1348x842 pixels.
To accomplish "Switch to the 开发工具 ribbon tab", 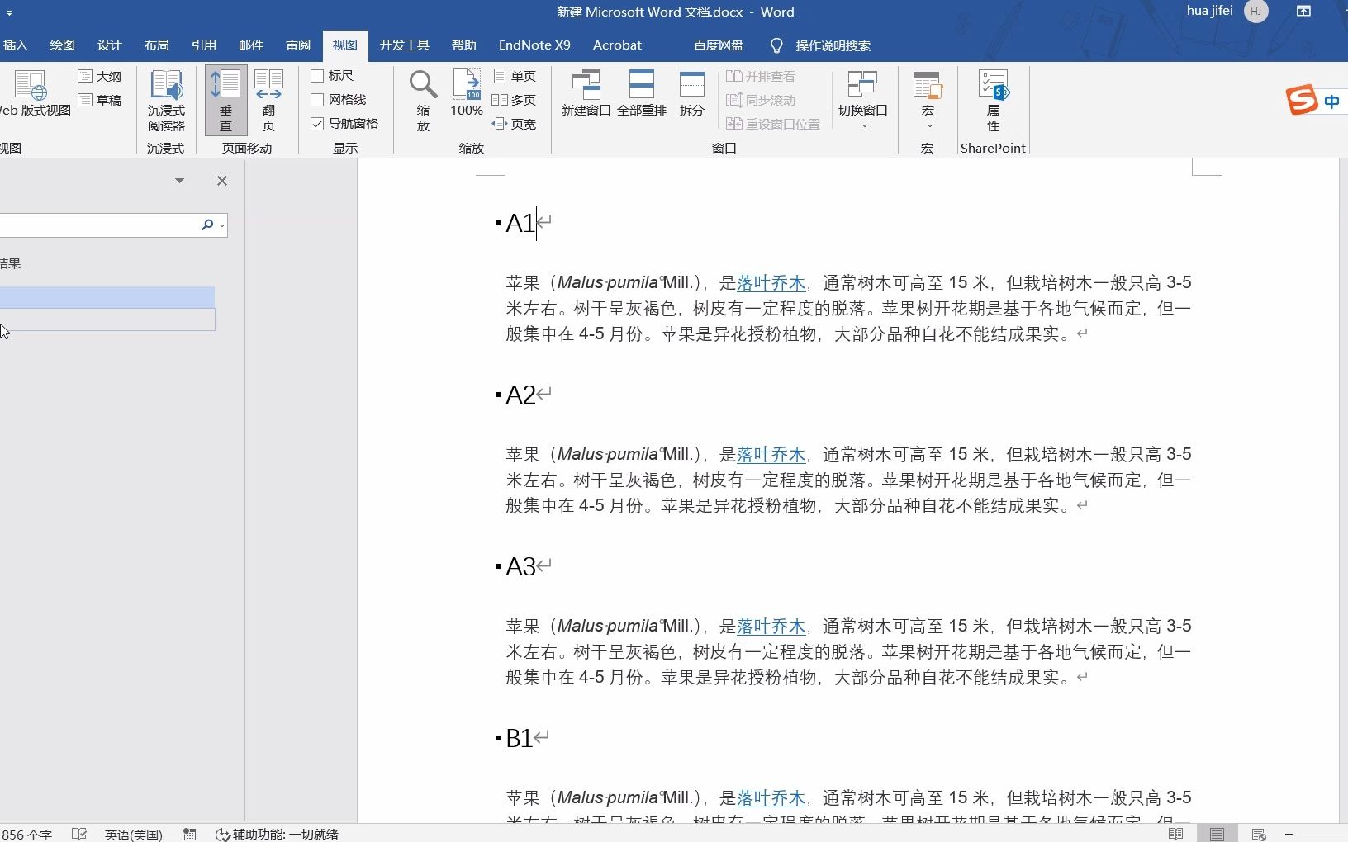I will 404,45.
